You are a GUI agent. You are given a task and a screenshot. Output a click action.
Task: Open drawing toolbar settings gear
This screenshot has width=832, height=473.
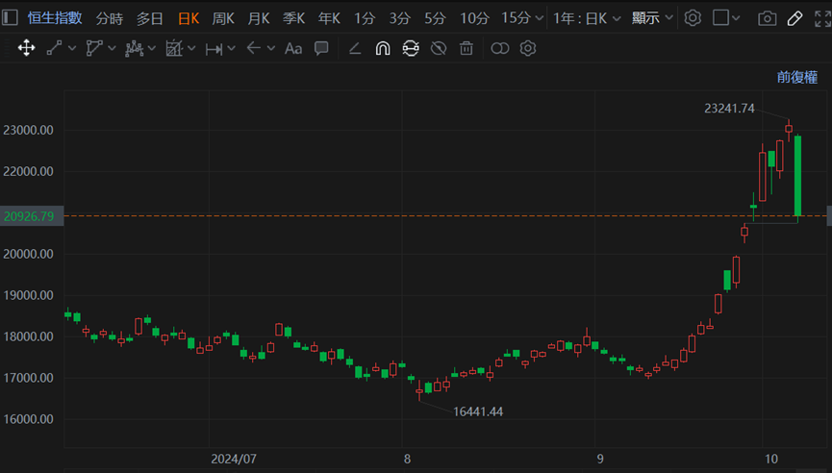coord(527,49)
